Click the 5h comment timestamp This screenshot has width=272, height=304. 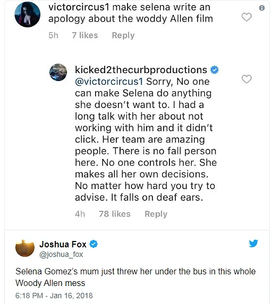[x=53, y=35]
